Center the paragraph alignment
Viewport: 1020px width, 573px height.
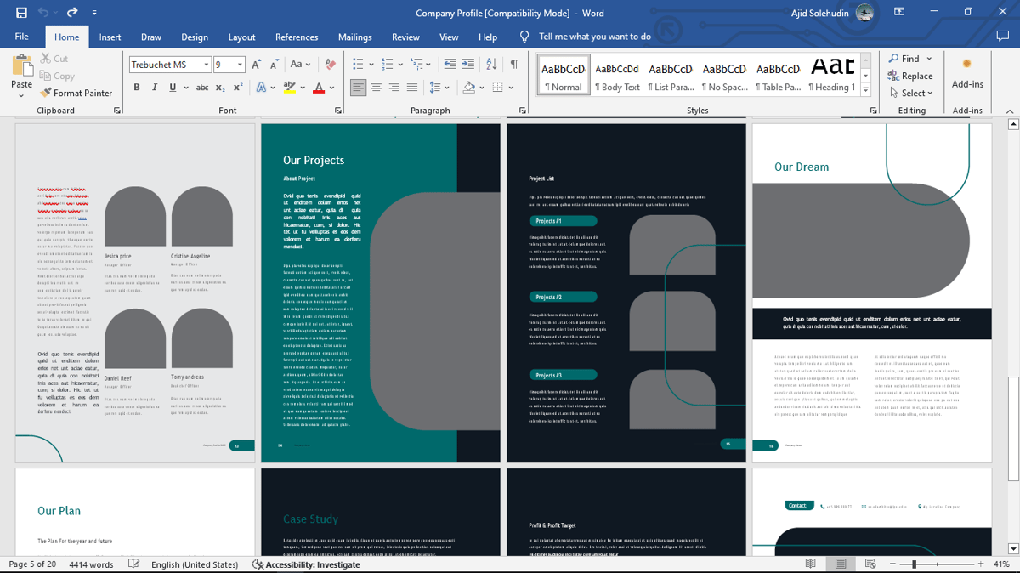376,88
